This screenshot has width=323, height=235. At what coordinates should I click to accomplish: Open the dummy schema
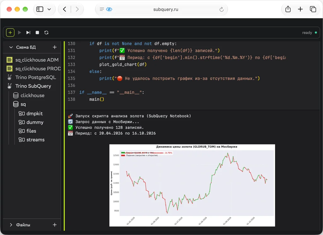(x=35, y=122)
